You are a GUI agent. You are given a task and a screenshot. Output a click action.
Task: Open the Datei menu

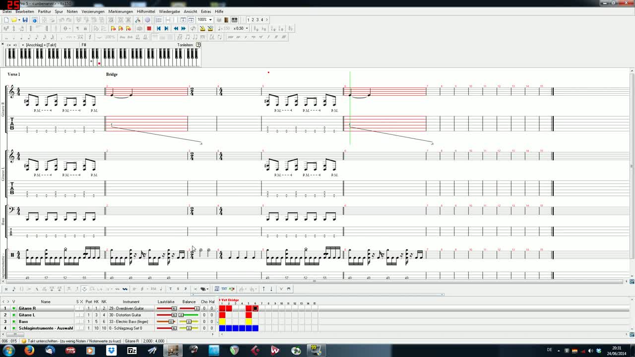[x=7, y=11]
